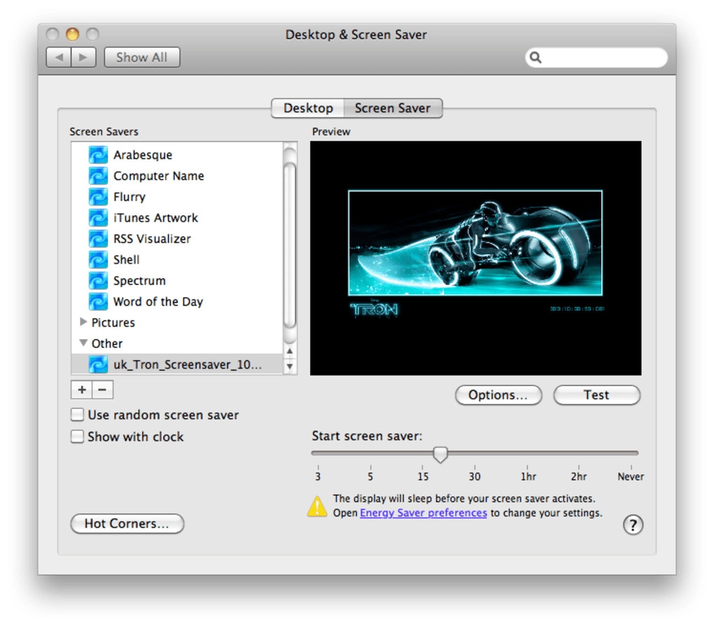Go back with the left arrow button
The width and height of the screenshot is (714, 627).
pyautogui.click(x=59, y=57)
